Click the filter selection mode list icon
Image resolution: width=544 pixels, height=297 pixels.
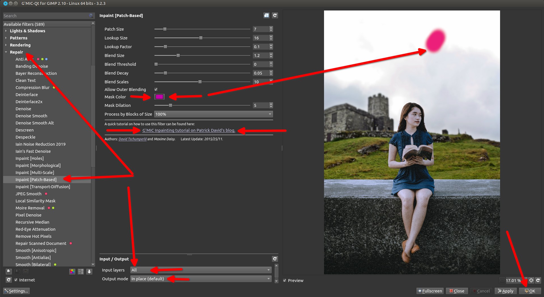81,271
